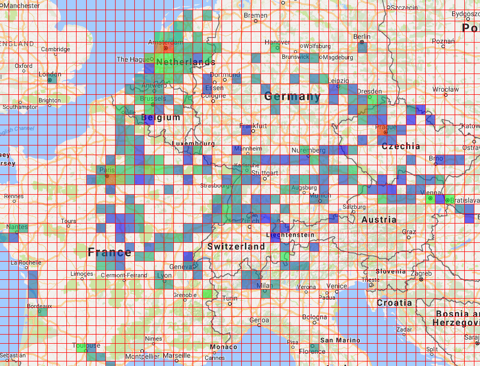Select the Croatia country label
This screenshot has height=366, width=480.
click(x=394, y=303)
